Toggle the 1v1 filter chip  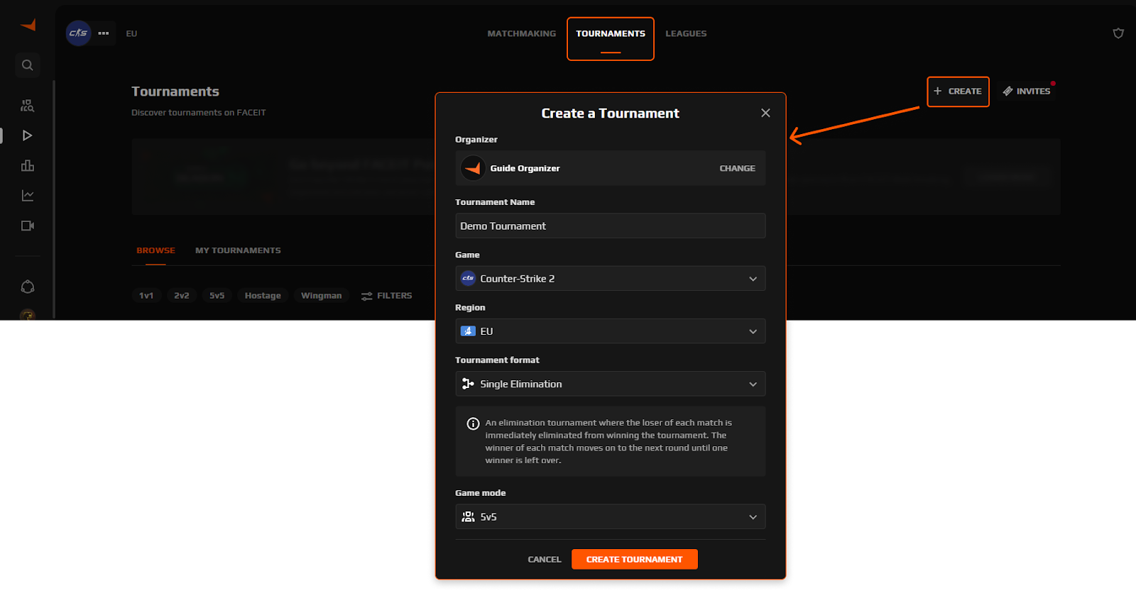pyautogui.click(x=146, y=296)
